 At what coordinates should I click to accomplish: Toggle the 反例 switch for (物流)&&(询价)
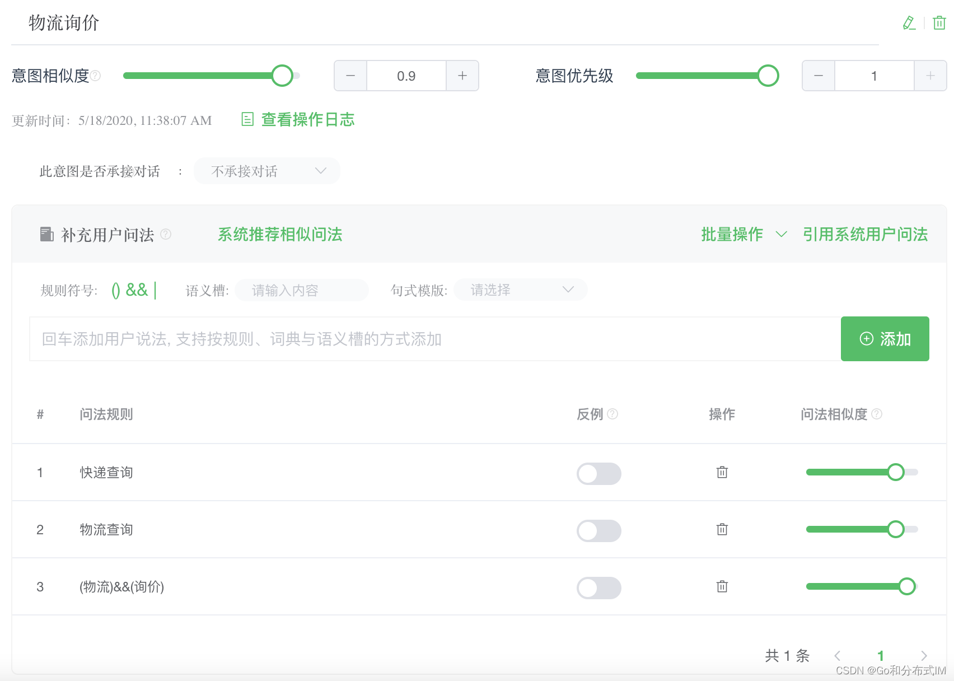(599, 588)
